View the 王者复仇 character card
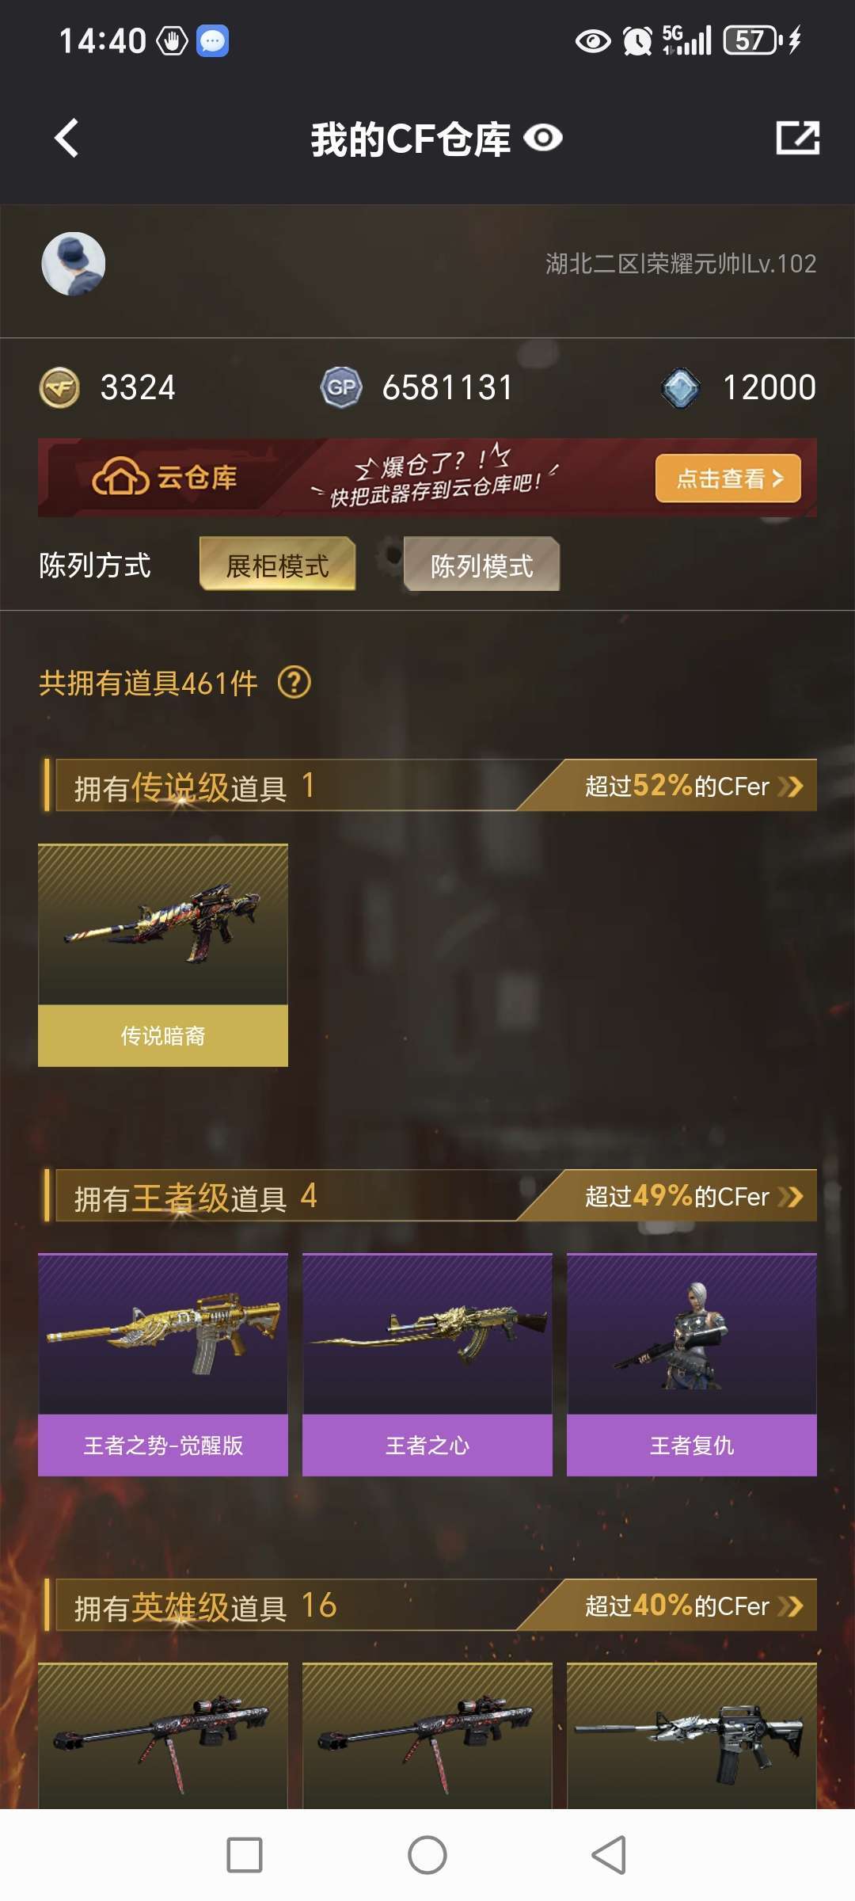 pyautogui.click(x=692, y=1365)
